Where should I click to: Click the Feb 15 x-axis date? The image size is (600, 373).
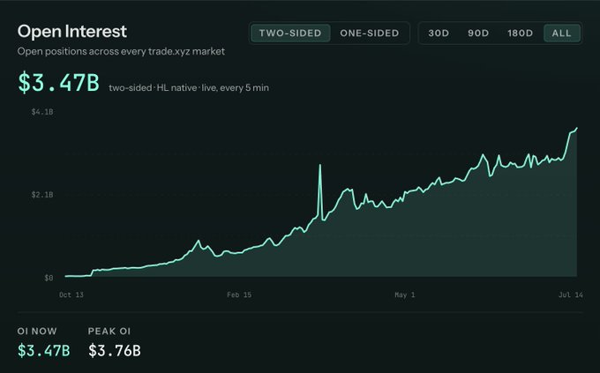pyautogui.click(x=239, y=295)
